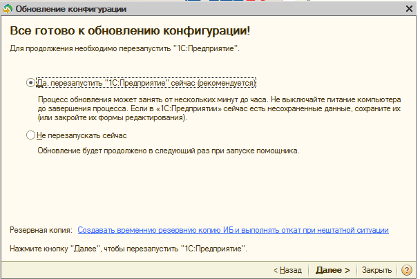The width and height of the screenshot is (420, 279).
Task: Click the "Все готово к обновлению конфигурации!" heading
Action: 128,32
